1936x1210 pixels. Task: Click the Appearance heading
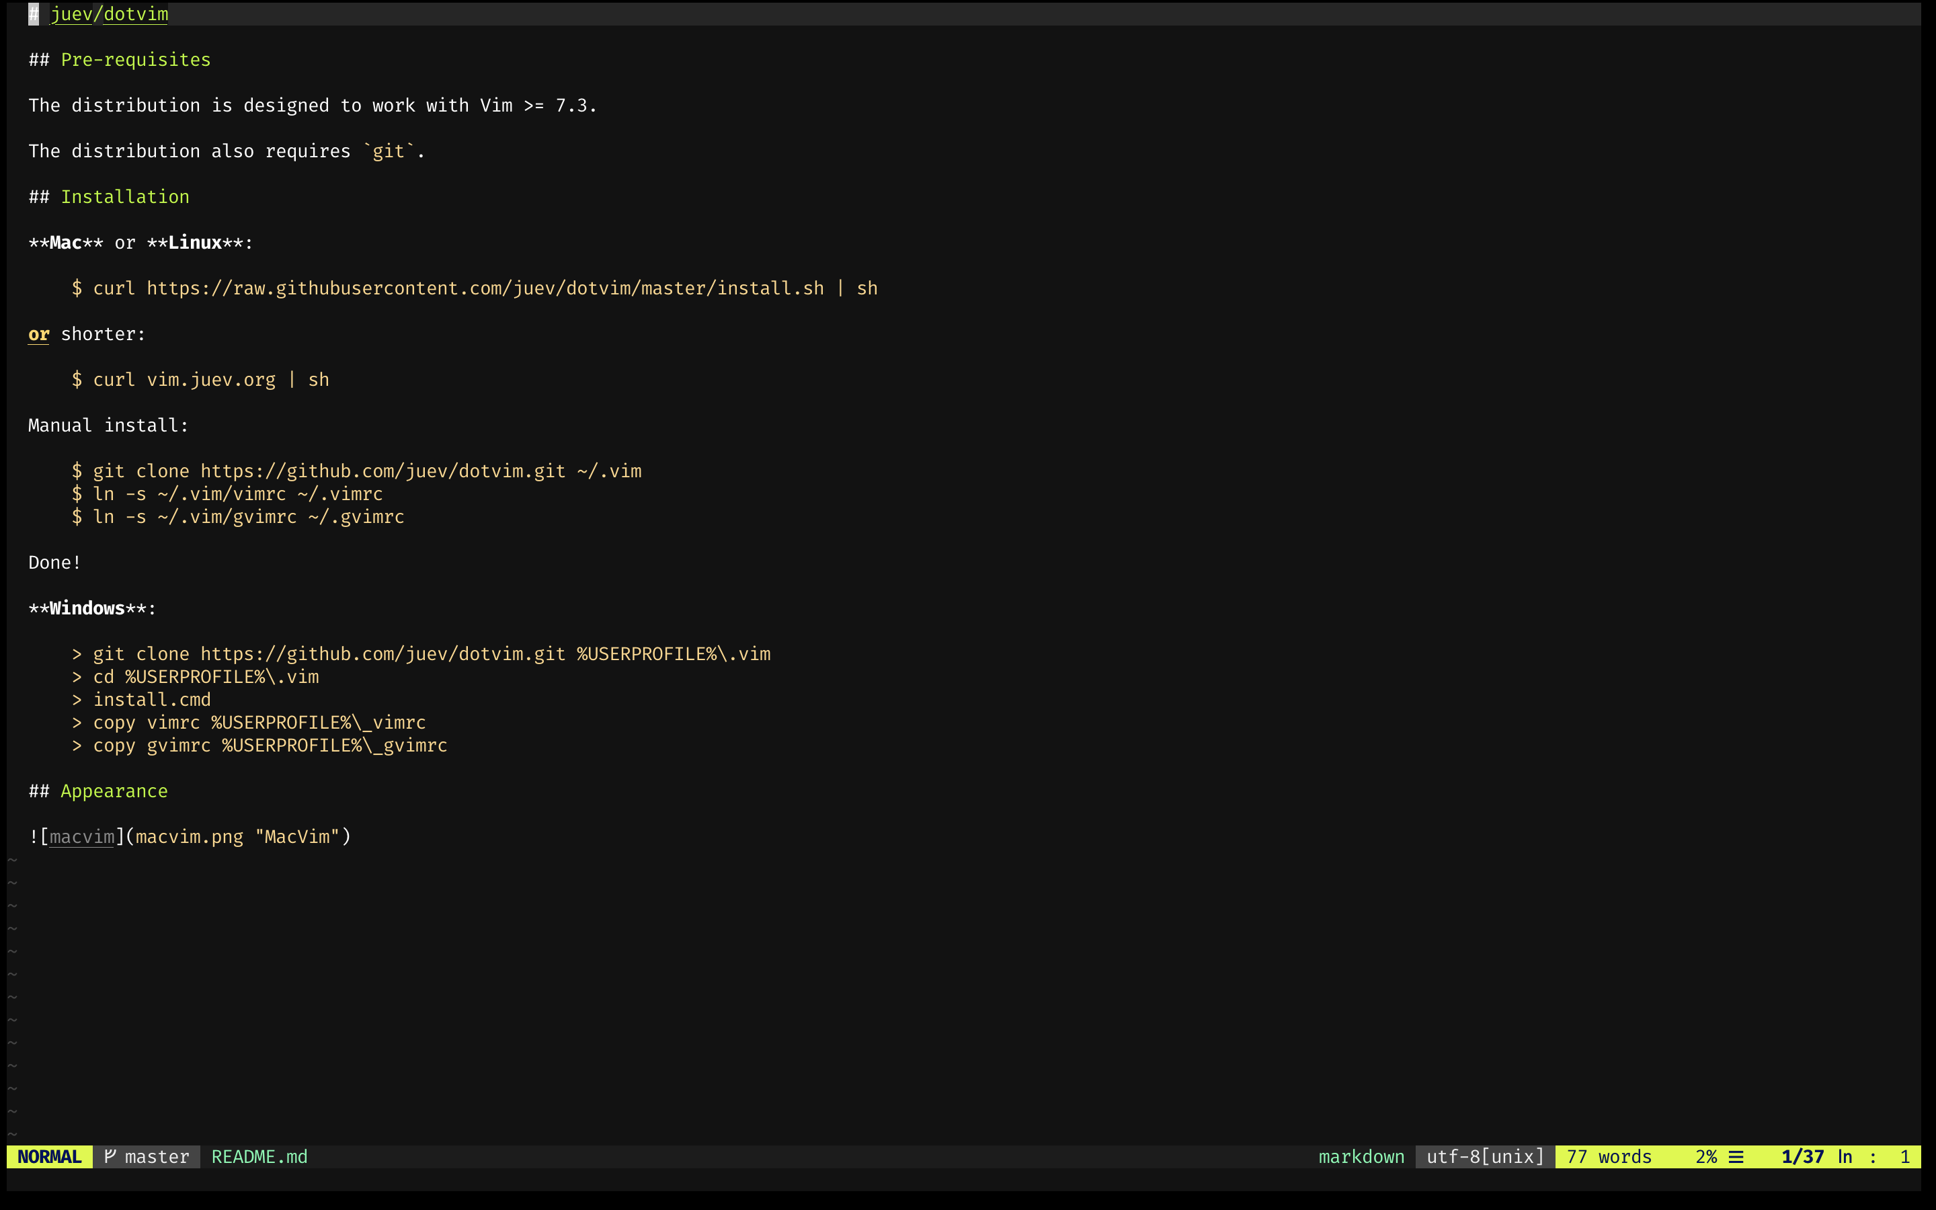114,791
